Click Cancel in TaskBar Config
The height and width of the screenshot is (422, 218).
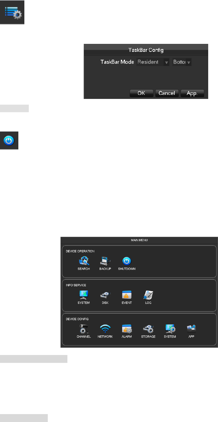click(167, 93)
